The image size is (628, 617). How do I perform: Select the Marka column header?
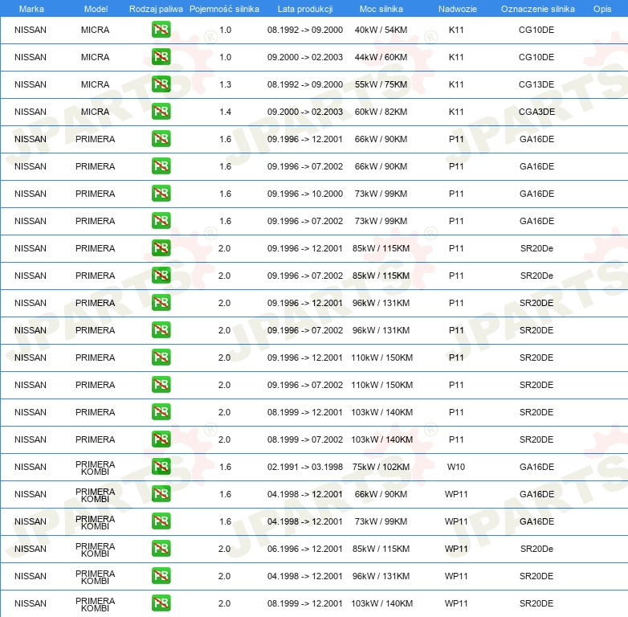31,9
